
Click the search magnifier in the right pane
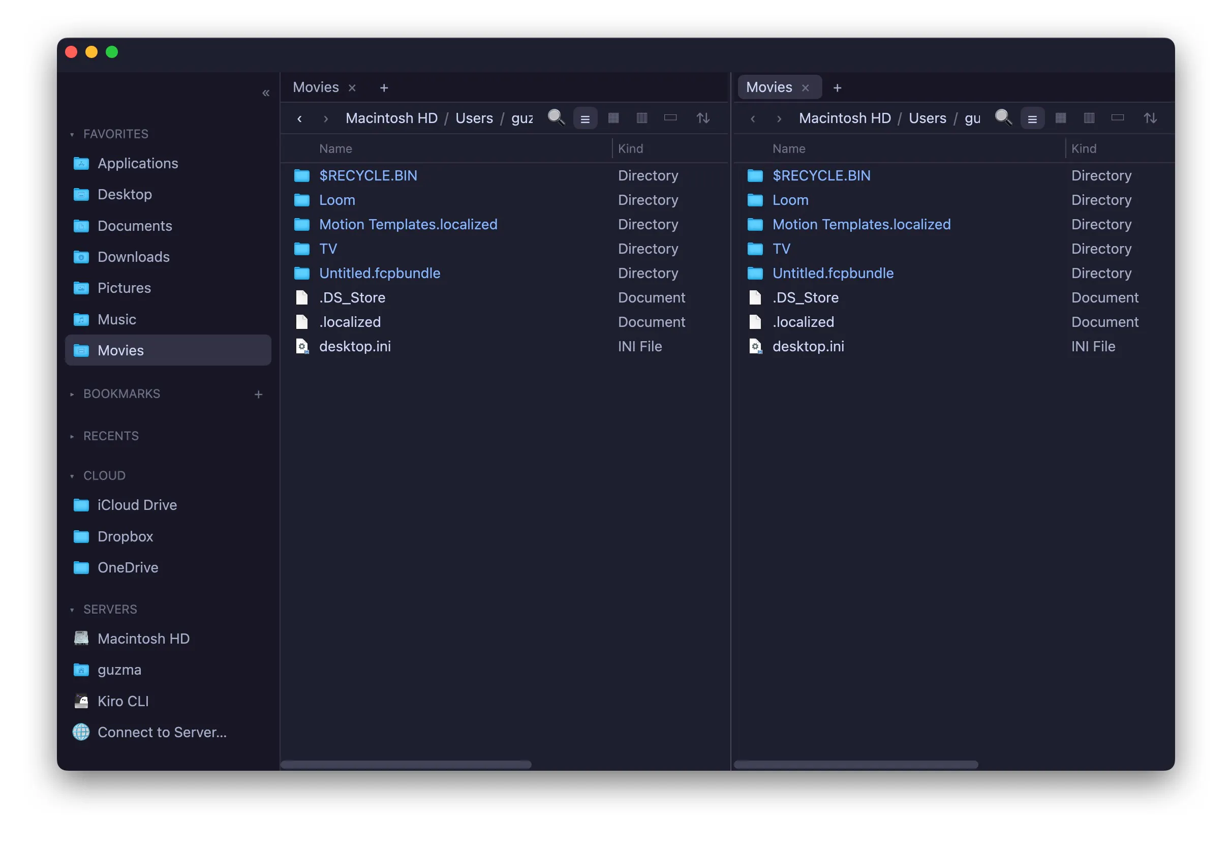click(x=1003, y=117)
